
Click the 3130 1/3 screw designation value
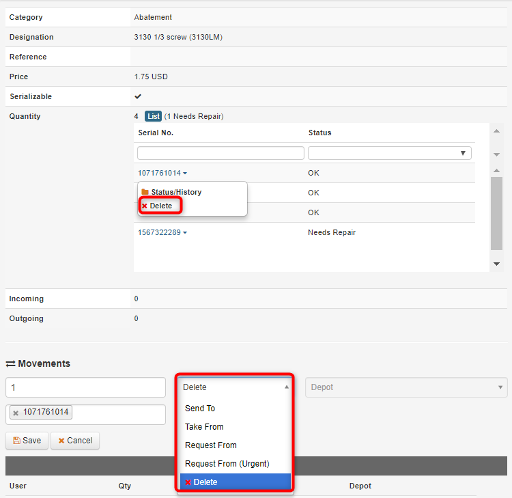coord(178,37)
